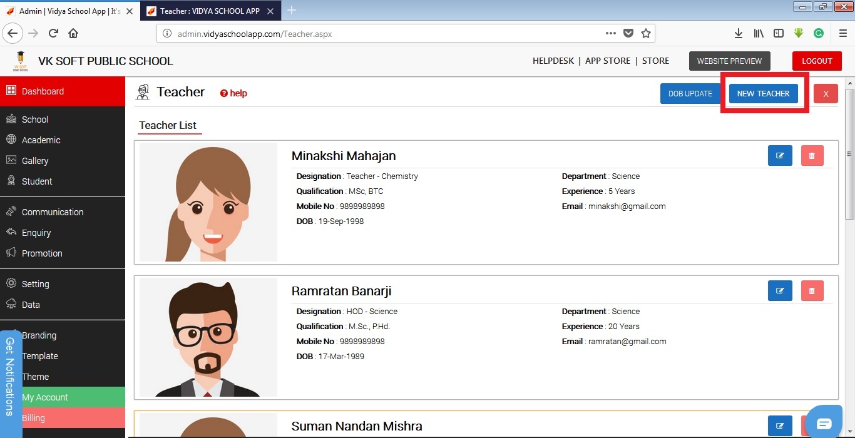Open Setting menu in sidebar
This screenshot has height=438, width=855.
tap(63, 284)
